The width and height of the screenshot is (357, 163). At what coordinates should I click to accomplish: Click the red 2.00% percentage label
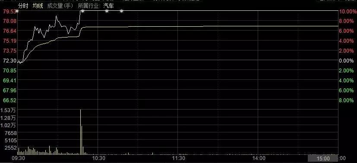[347, 51]
